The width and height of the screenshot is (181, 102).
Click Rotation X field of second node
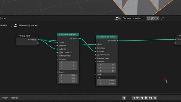[107, 65]
